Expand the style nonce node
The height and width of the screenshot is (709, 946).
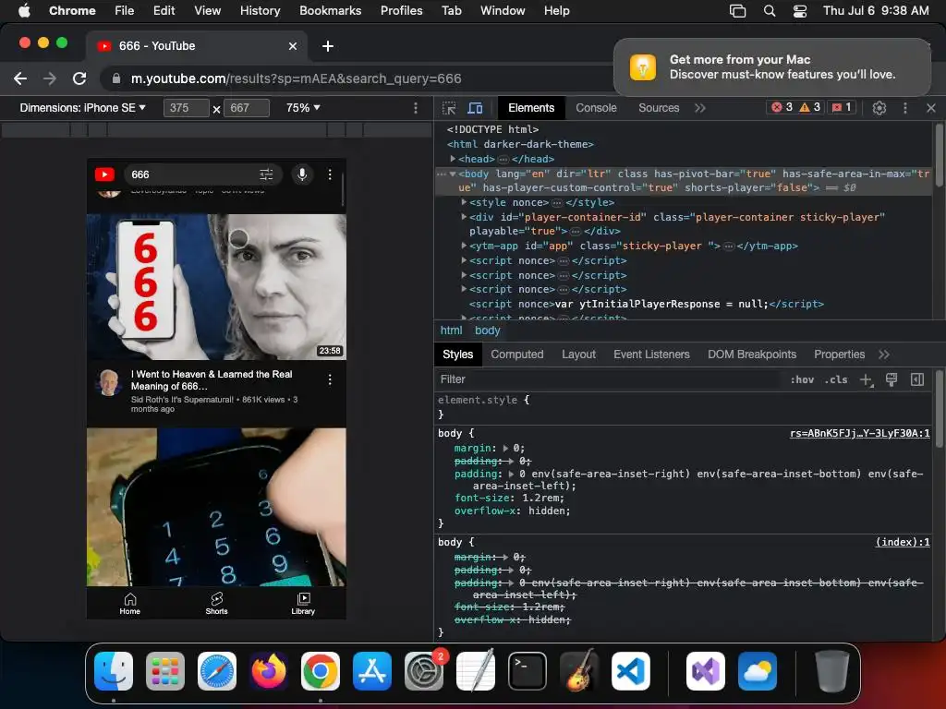(464, 202)
